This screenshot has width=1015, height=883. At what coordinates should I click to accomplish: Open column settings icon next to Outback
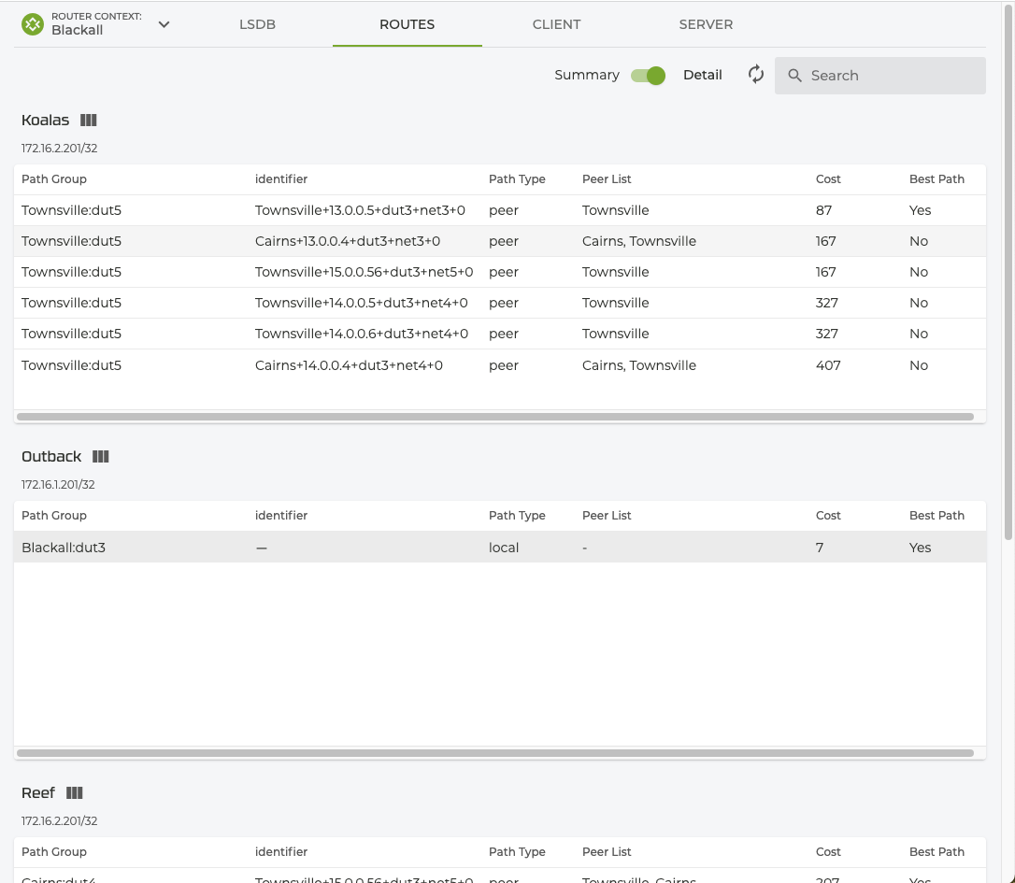coord(101,457)
